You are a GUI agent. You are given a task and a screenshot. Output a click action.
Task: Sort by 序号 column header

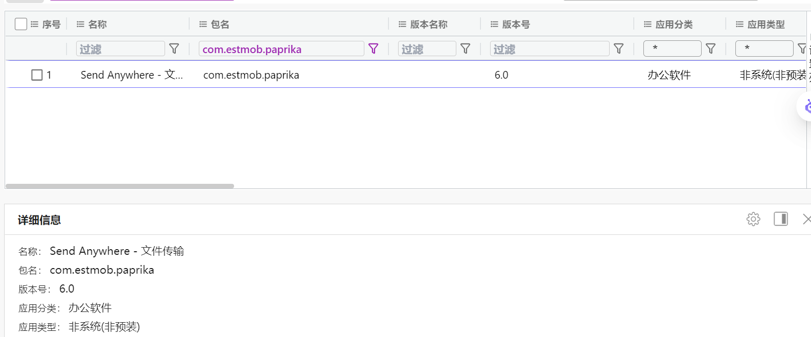(51, 24)
